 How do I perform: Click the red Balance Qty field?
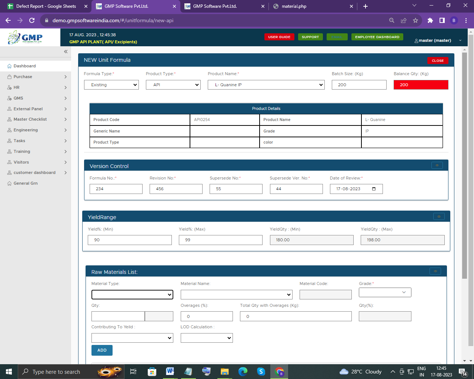421,85
